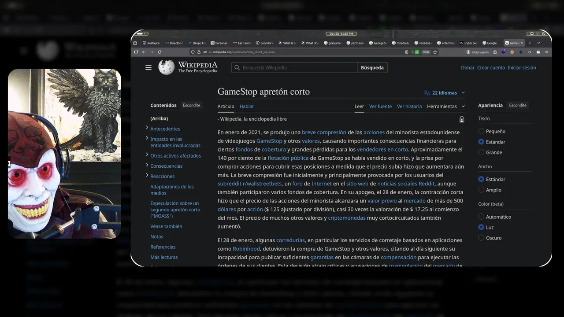Image resolution: width=564 pixels, height=317 pixels.
Task: Click Firefox forward arrow
Action: pos(152,52)
